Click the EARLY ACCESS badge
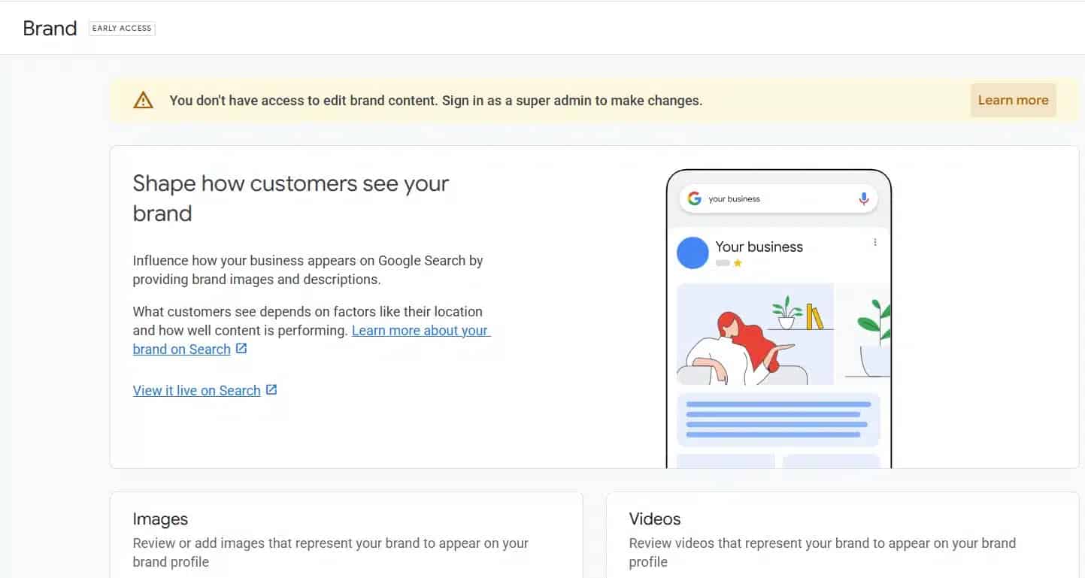This screenshot has width=1085, height=578. [x=122, y=29]
